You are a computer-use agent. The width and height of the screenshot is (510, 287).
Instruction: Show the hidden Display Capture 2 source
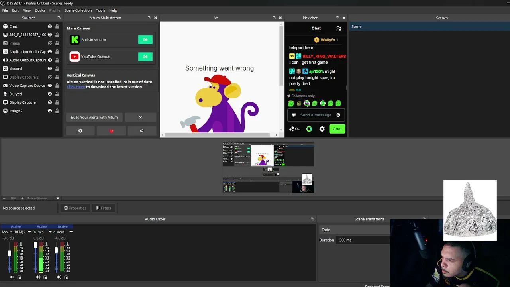point(50,77)
